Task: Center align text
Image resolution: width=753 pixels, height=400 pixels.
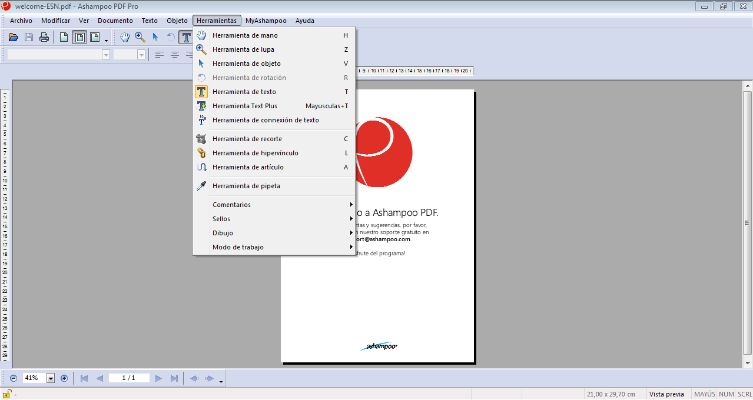Action: coord(175,55)
